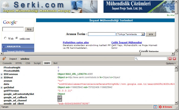Select the Web radio button
The image size is (179, 110).
click(x=5, y=38)
